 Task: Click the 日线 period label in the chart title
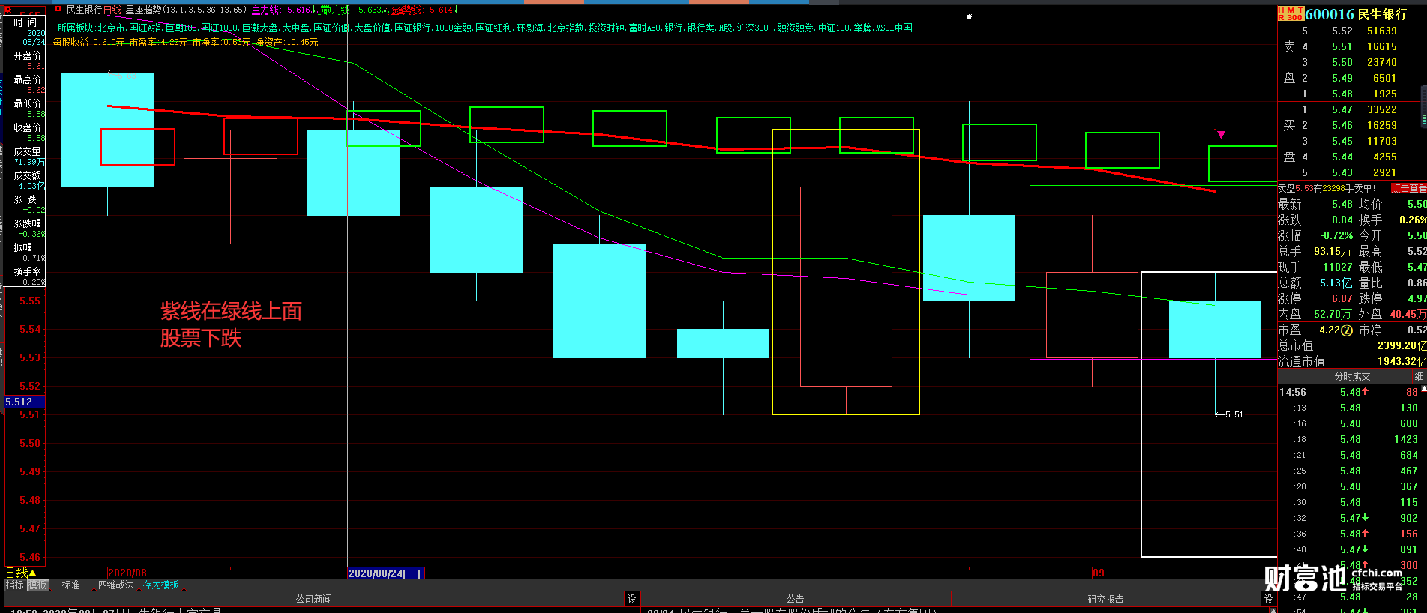[112, 10]
